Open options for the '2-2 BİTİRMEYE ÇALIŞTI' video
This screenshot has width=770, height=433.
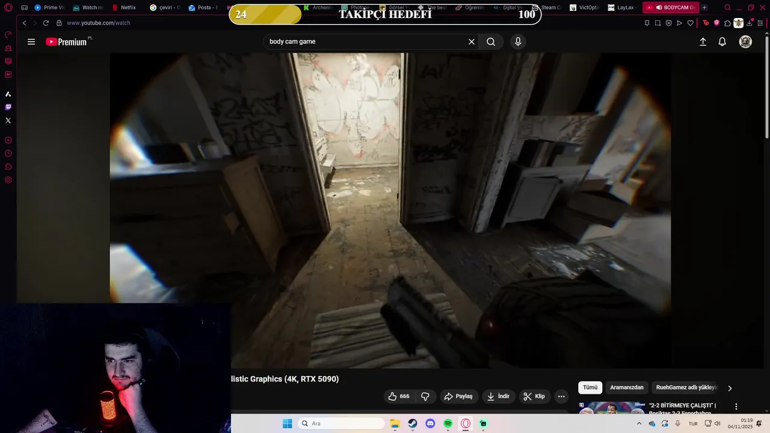coord(736,407)
